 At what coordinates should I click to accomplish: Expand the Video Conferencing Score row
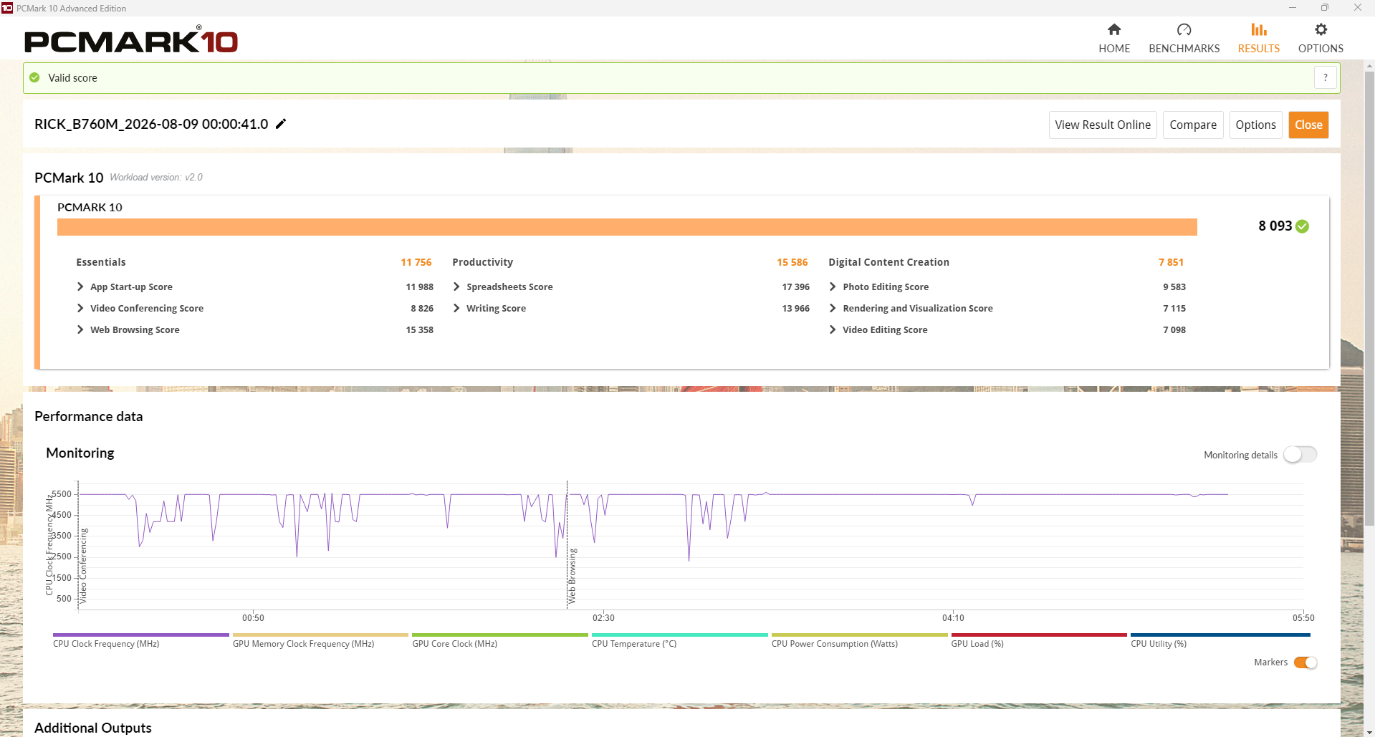coord(80,308)
